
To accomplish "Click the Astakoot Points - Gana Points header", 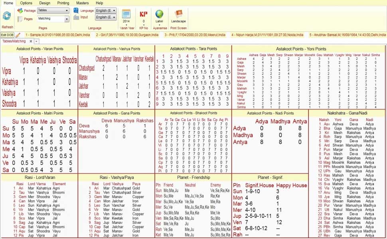I will tap(116, 113).
